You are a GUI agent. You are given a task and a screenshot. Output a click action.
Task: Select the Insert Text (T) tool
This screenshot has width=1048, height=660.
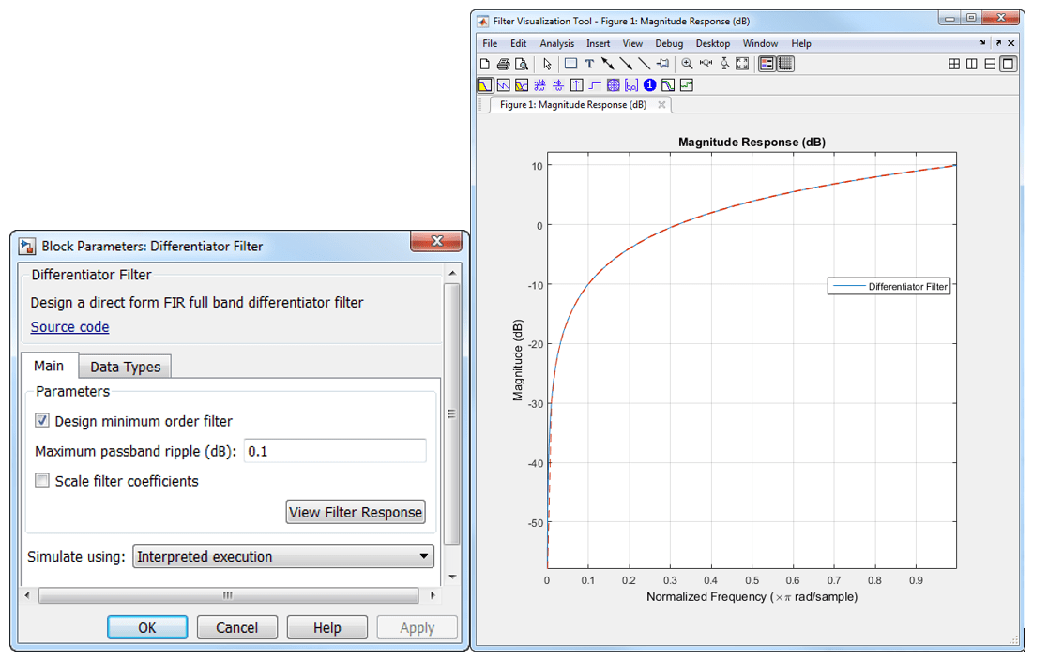coord(589,64)
